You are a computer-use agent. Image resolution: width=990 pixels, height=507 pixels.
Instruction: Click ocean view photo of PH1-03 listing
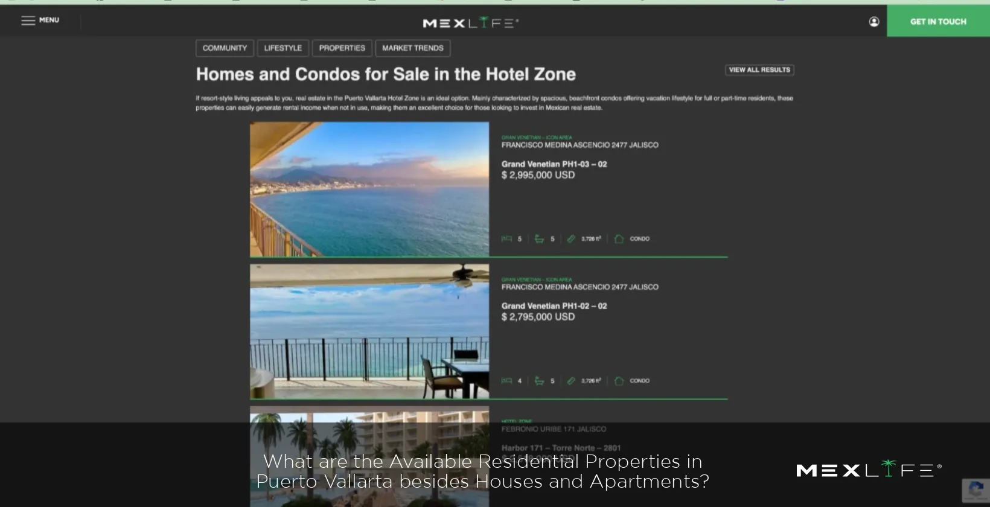[x=369, y=190]
